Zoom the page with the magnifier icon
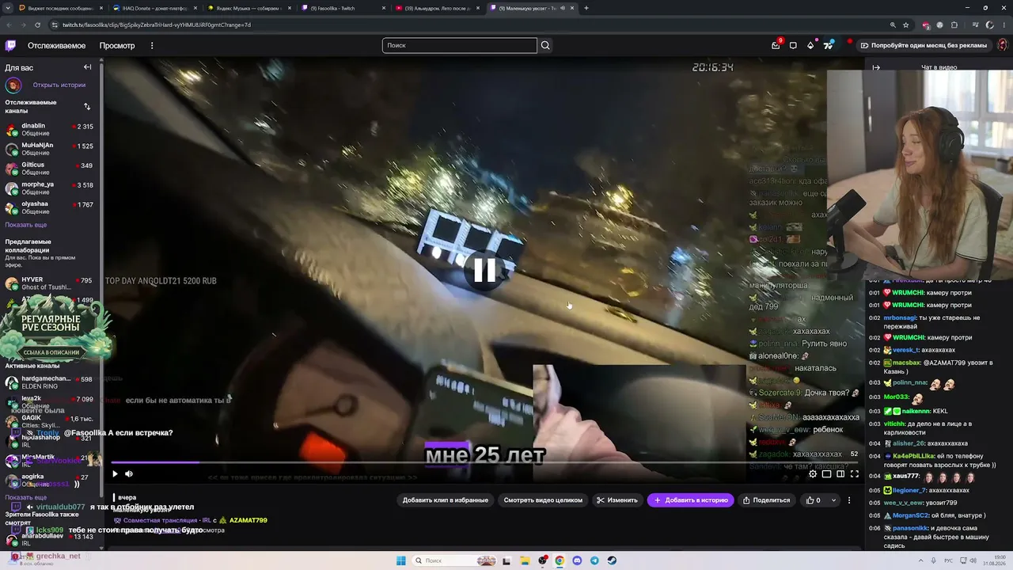 [x=893, y=25]
